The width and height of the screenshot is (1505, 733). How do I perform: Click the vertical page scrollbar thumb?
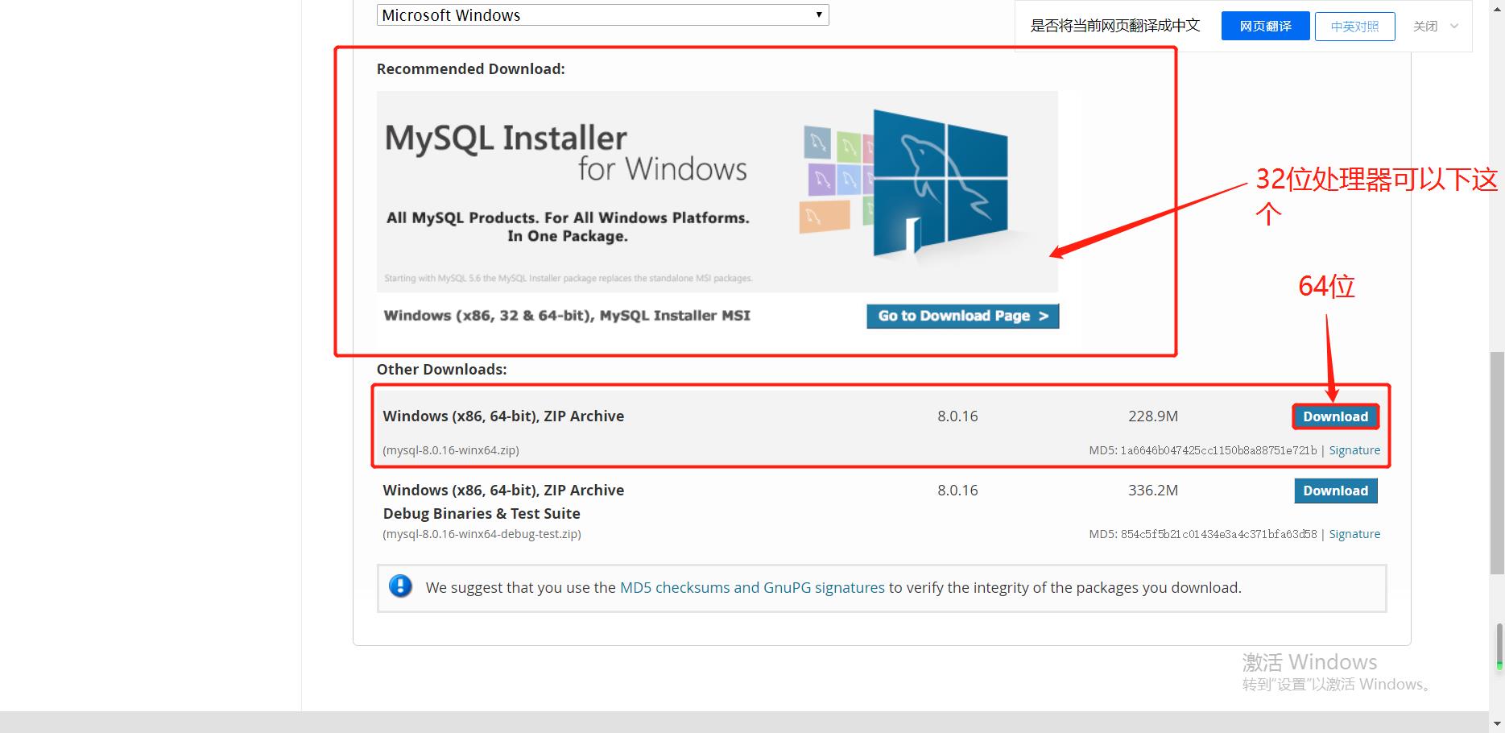1497,463
